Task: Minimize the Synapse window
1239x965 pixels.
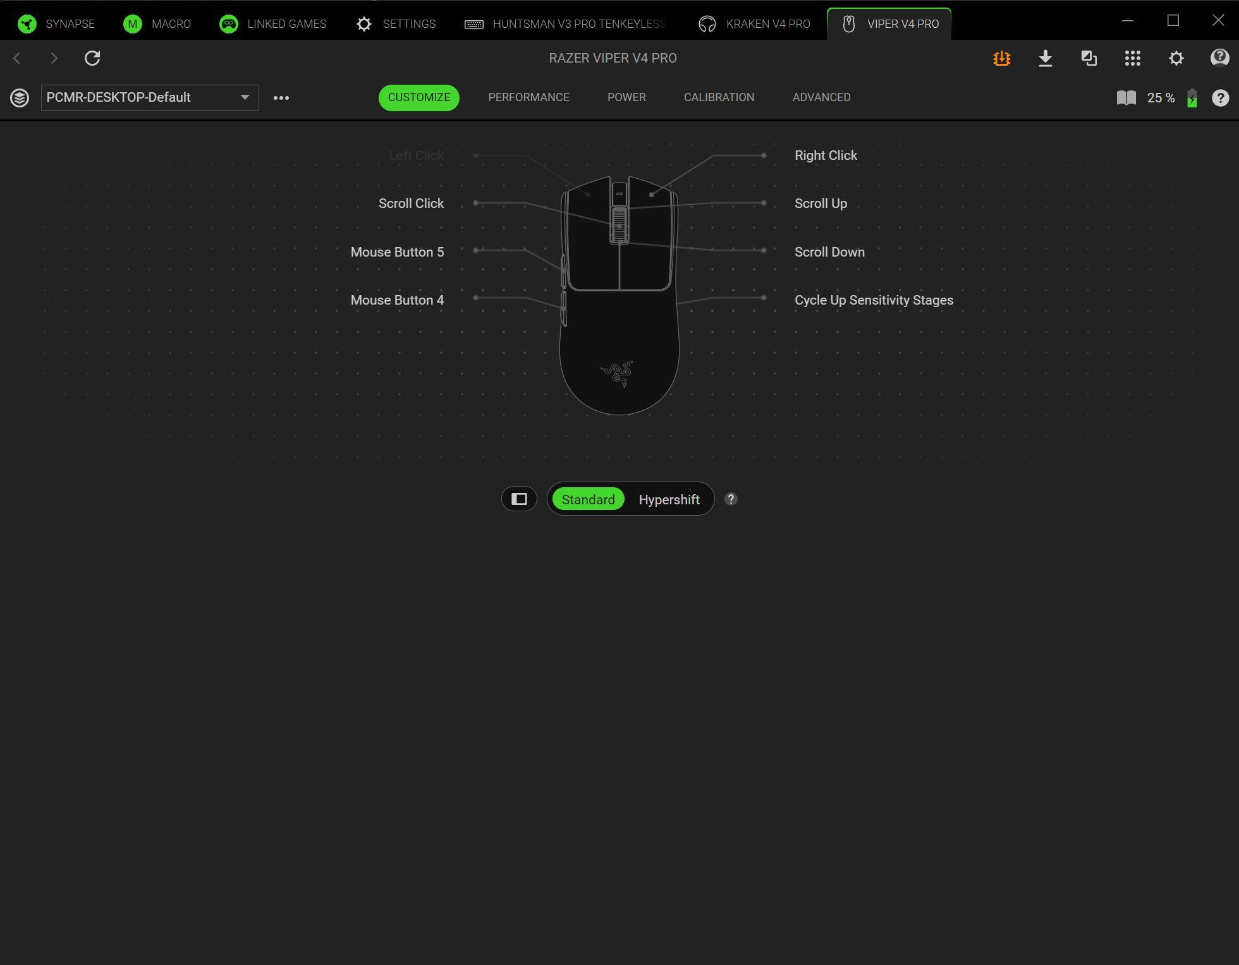Action: point(1128,21)
